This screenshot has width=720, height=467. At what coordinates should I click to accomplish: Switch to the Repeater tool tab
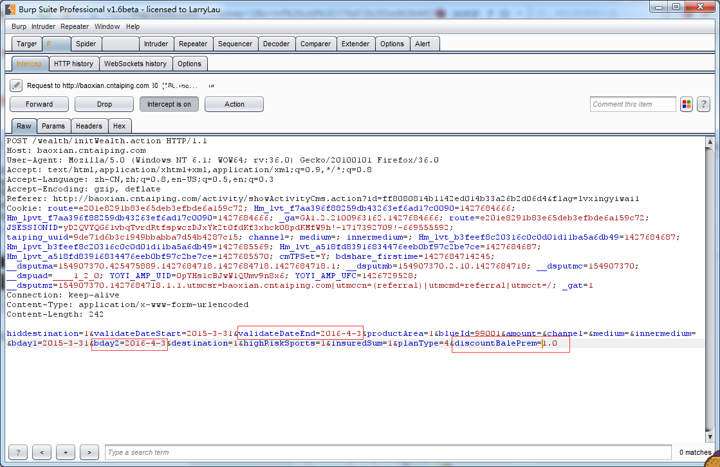193,44
